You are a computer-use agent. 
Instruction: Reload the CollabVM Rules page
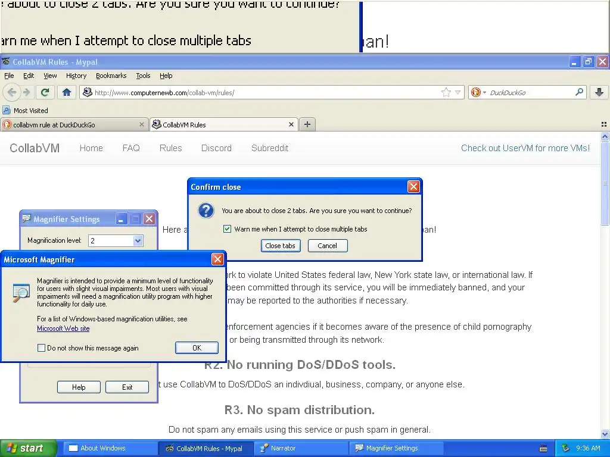45,92
